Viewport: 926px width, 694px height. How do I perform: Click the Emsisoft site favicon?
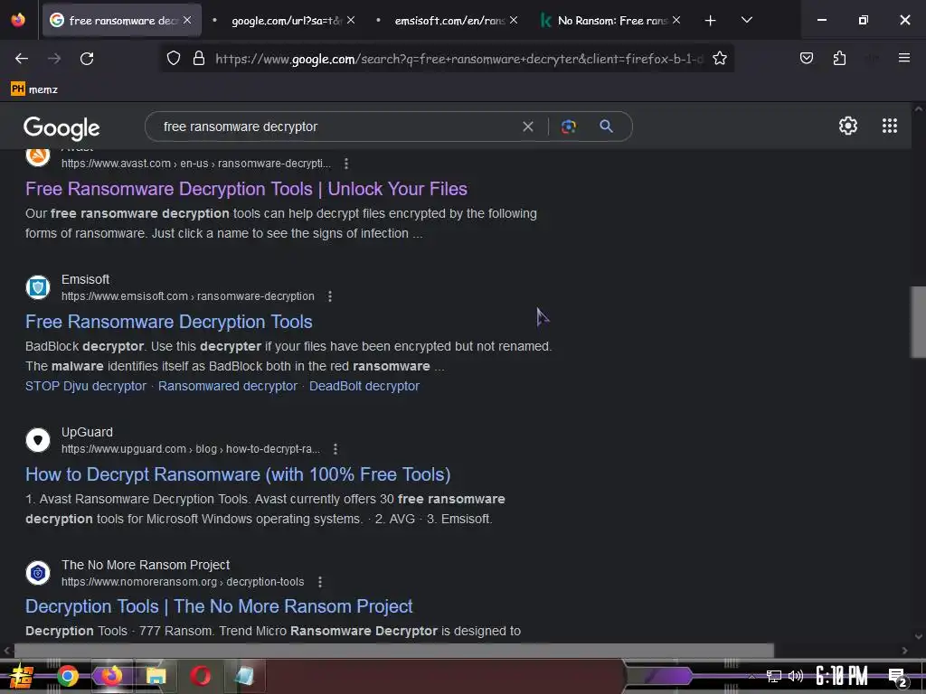[38, 287]
